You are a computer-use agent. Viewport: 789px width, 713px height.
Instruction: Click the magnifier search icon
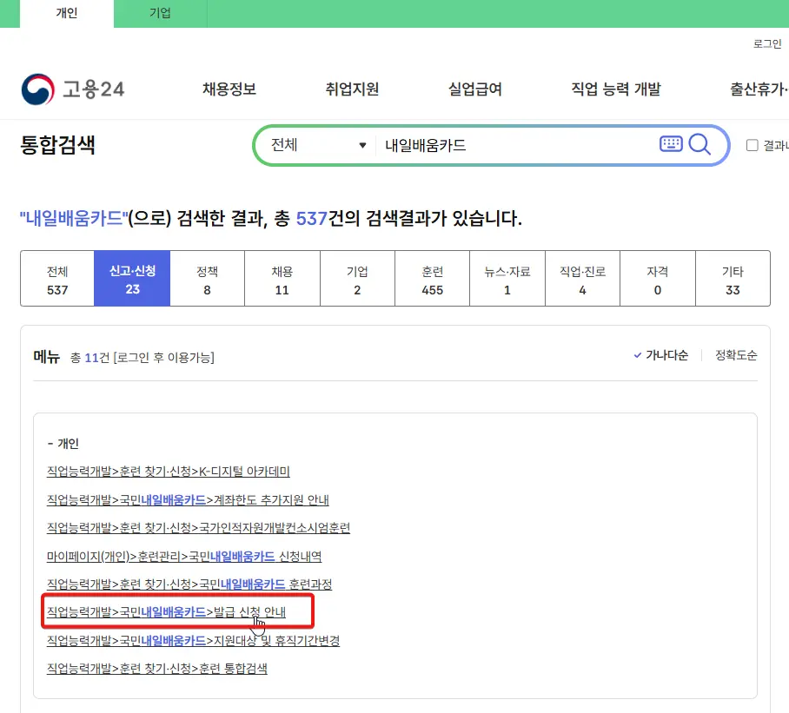tap(699, 145)
